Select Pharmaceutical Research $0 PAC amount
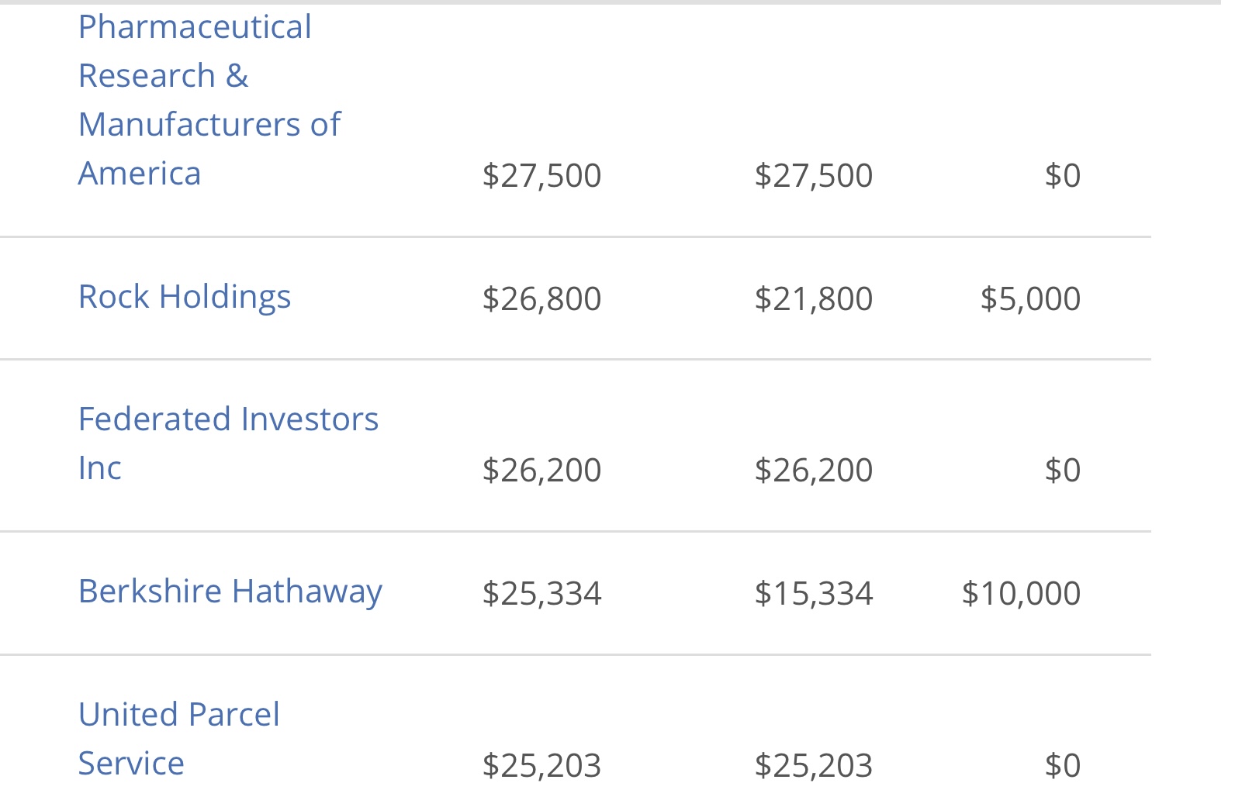 click(1063, 175)
